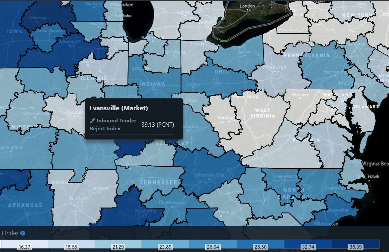Click the Inbound Tender Reject Index label
The image size is (389, 252).
tap(113, 125)
